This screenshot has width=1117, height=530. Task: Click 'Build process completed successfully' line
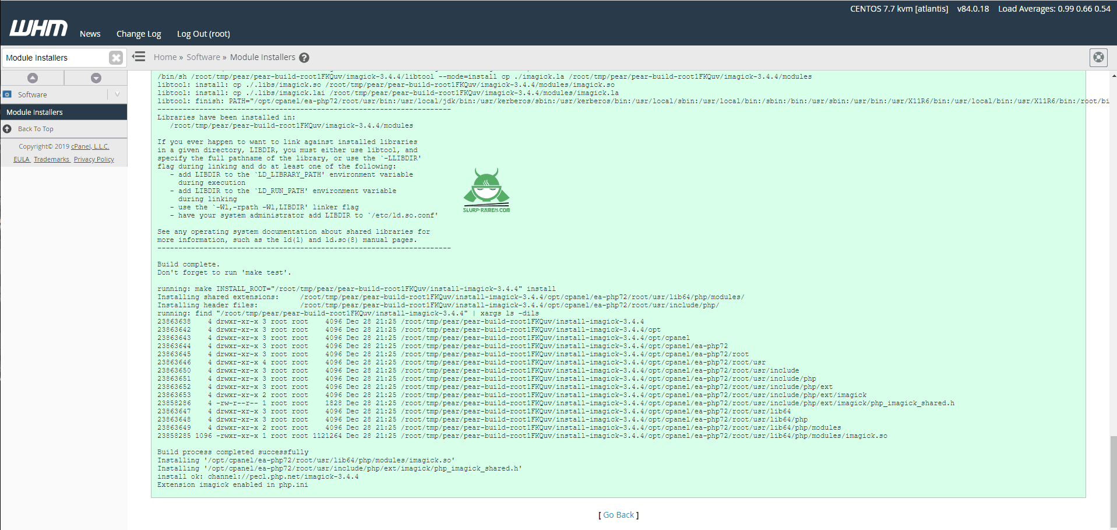click(233, 452)
